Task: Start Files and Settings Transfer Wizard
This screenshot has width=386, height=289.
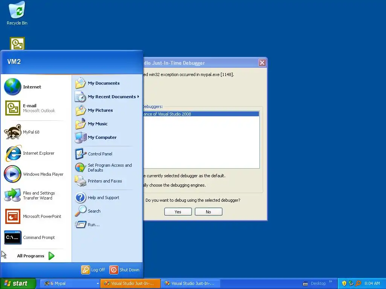Action: tap(29, 195)
